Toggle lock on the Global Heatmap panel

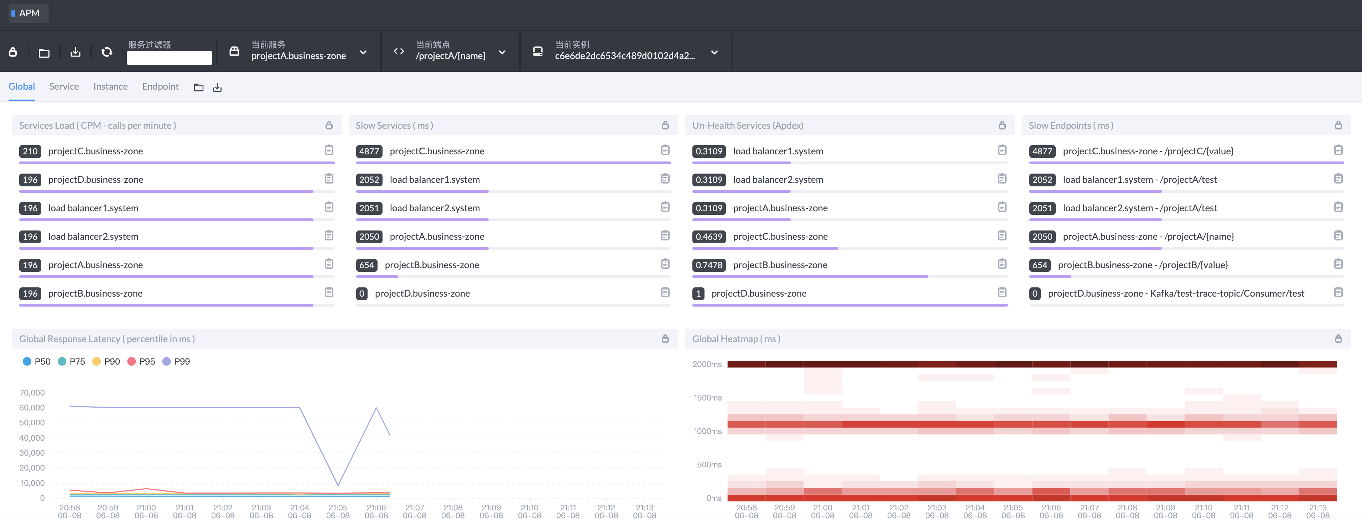pos(1338,339)
